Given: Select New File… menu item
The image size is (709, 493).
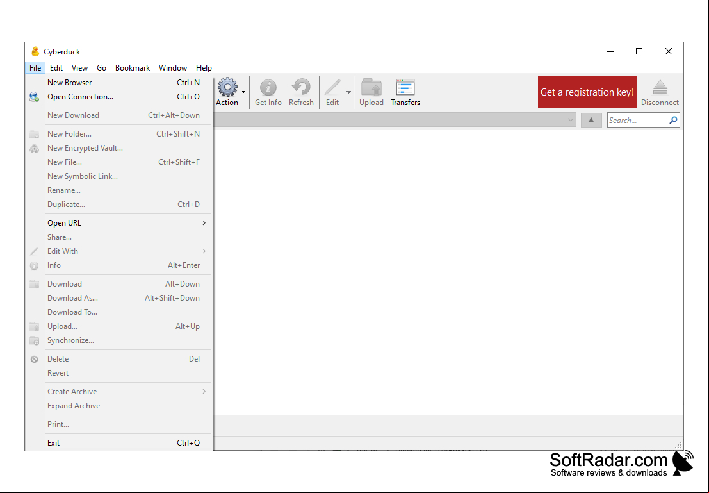Looking at the screenshot, I should 119,162.
